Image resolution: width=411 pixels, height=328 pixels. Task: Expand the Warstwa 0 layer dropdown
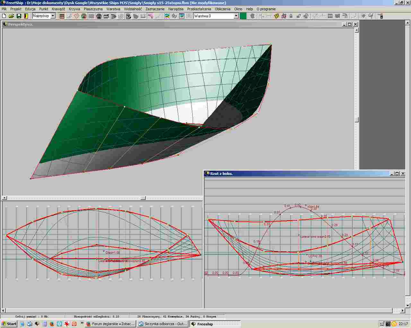(236, 16)
